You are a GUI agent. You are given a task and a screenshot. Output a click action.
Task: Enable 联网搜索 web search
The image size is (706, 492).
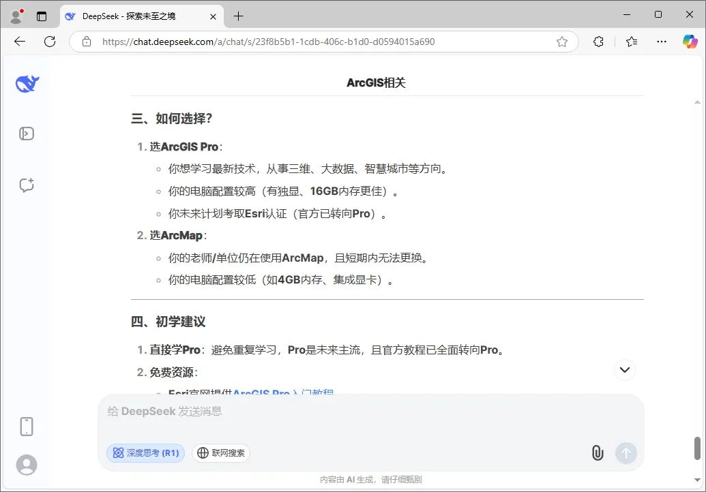tap(221, 452)
